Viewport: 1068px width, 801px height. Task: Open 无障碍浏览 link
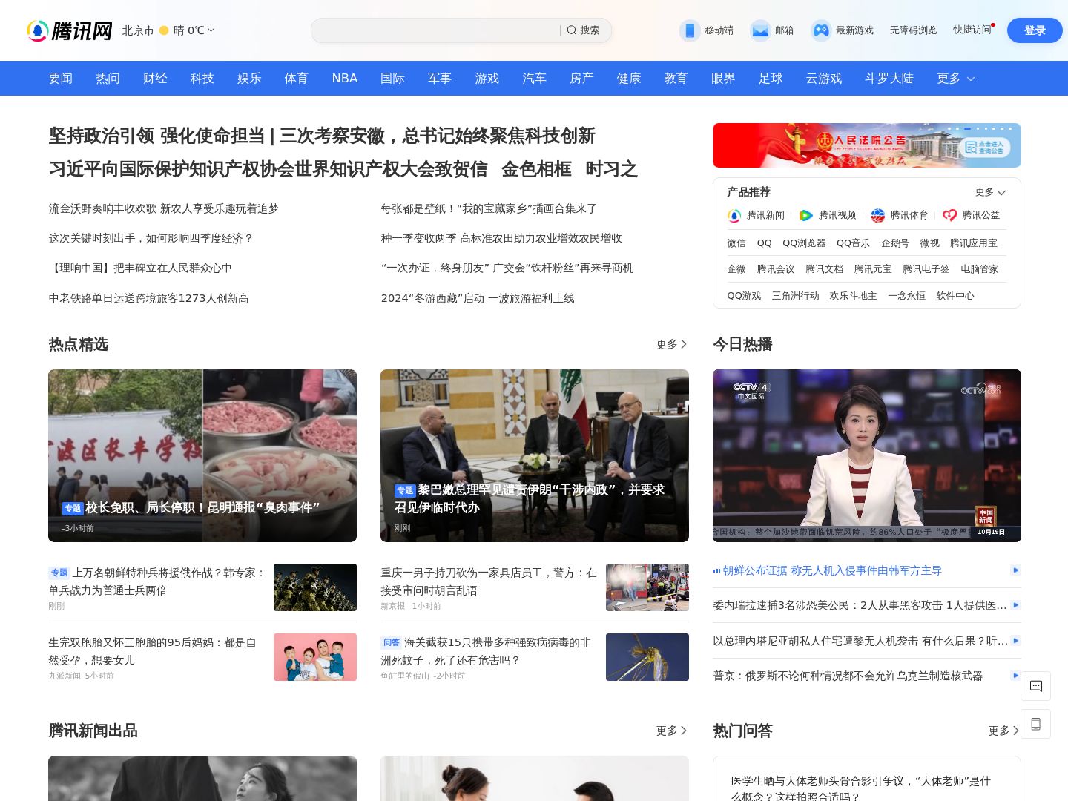tap(914, 30)
